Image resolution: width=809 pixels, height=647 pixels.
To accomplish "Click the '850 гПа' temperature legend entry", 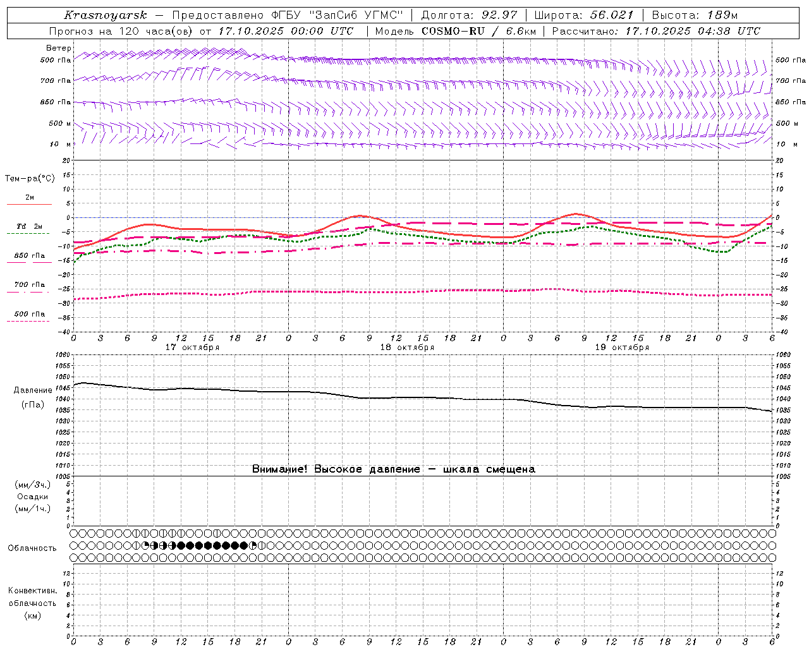I will point(29,258).
